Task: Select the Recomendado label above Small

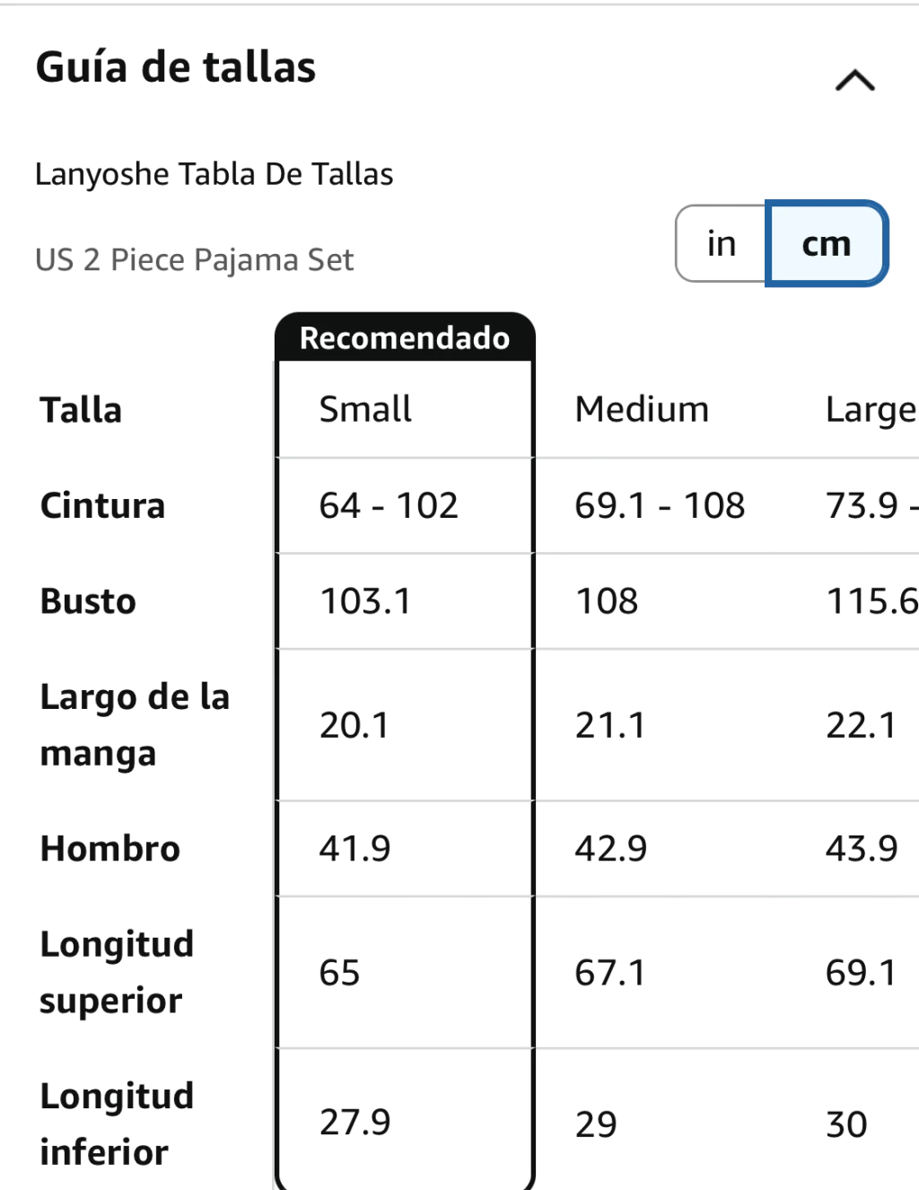Action: coord(405,337)
